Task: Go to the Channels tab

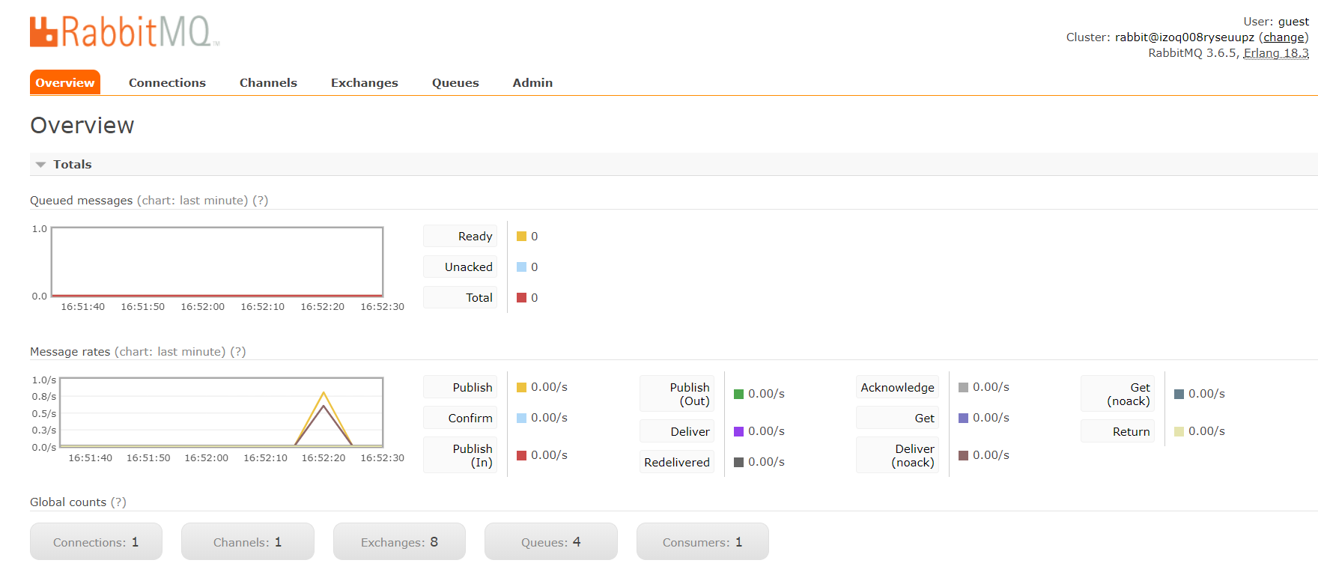Action: click(x=268, y=82)
